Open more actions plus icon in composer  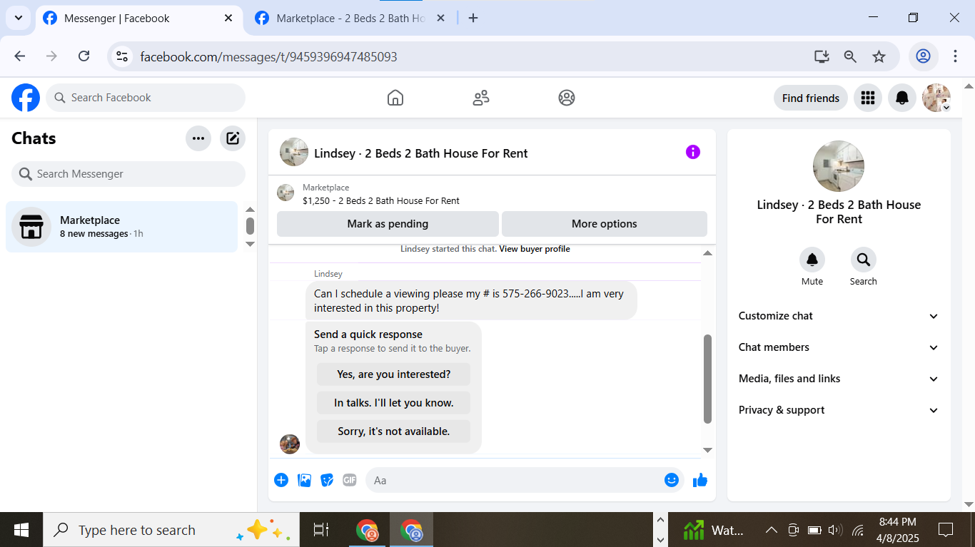[281, 480]
